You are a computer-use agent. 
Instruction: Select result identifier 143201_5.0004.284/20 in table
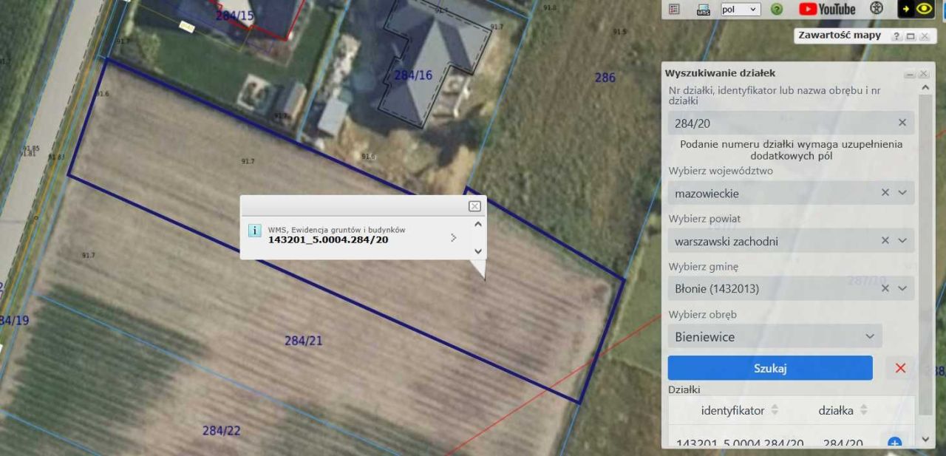(740, 443)
